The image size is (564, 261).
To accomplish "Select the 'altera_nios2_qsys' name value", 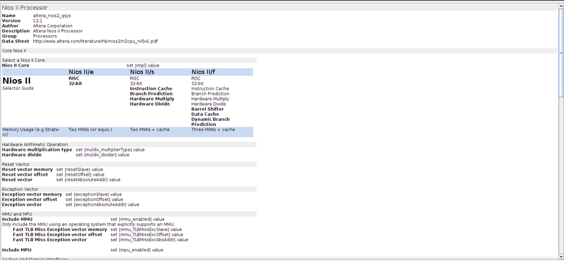I will (x=52, y=16).
